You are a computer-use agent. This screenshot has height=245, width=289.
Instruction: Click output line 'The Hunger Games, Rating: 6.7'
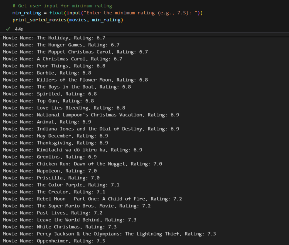click(61, 45)
